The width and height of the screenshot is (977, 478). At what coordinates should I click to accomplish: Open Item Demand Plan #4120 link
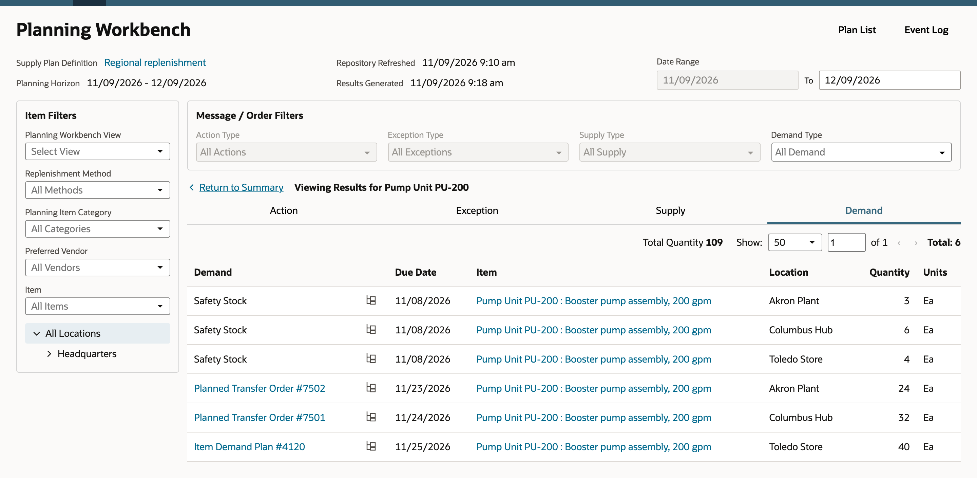coord(249,447)
